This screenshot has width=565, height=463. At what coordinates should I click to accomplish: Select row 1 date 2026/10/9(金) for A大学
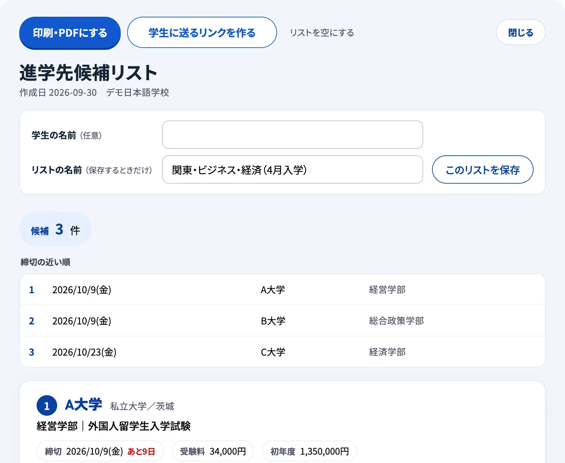81,290
